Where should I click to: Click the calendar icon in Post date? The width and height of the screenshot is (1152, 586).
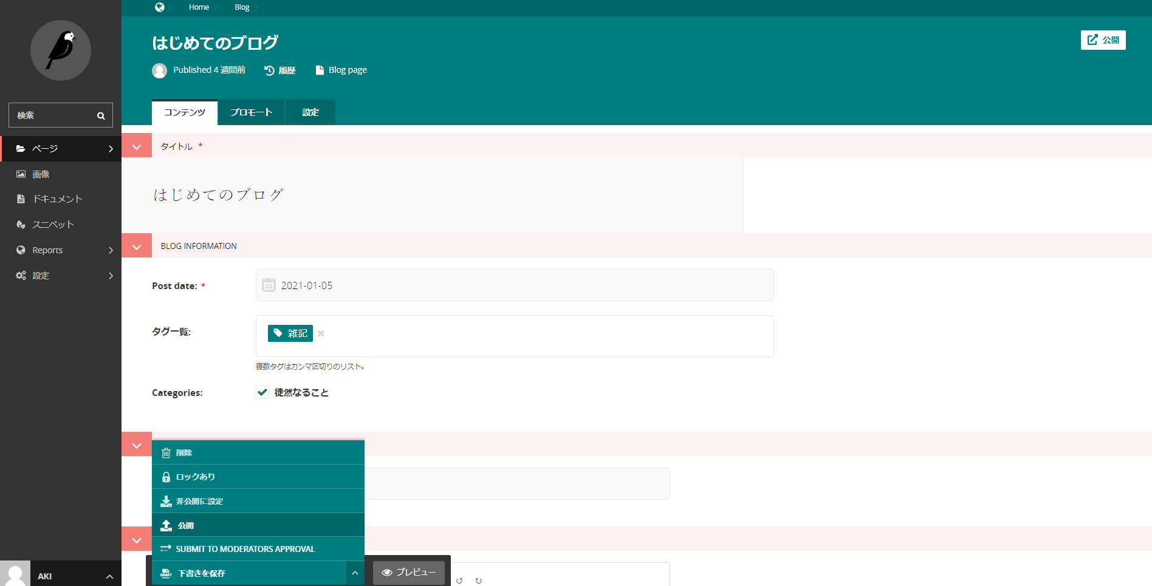coord(269,285)
